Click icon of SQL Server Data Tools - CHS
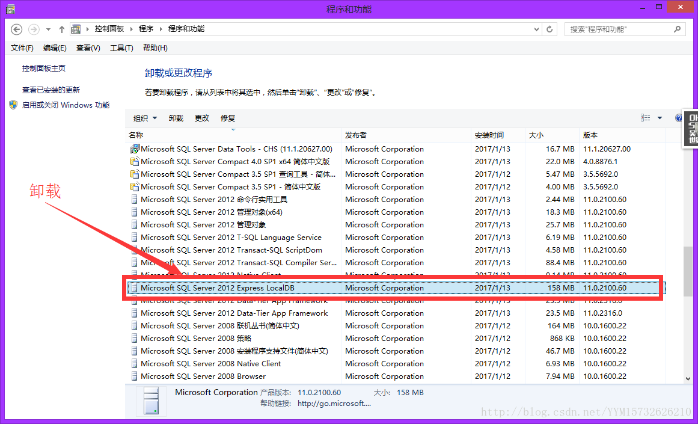Screen dimensions: 698x424 tap(134, 149)
